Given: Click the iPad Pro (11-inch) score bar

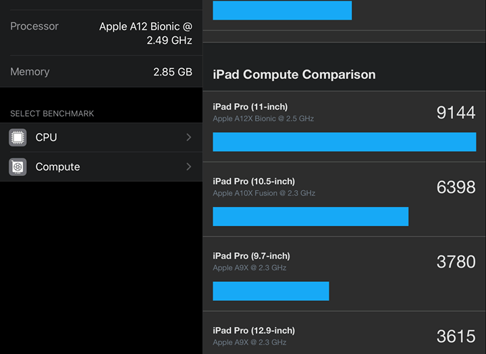Looking at the screenshot, I should point(344,142).
